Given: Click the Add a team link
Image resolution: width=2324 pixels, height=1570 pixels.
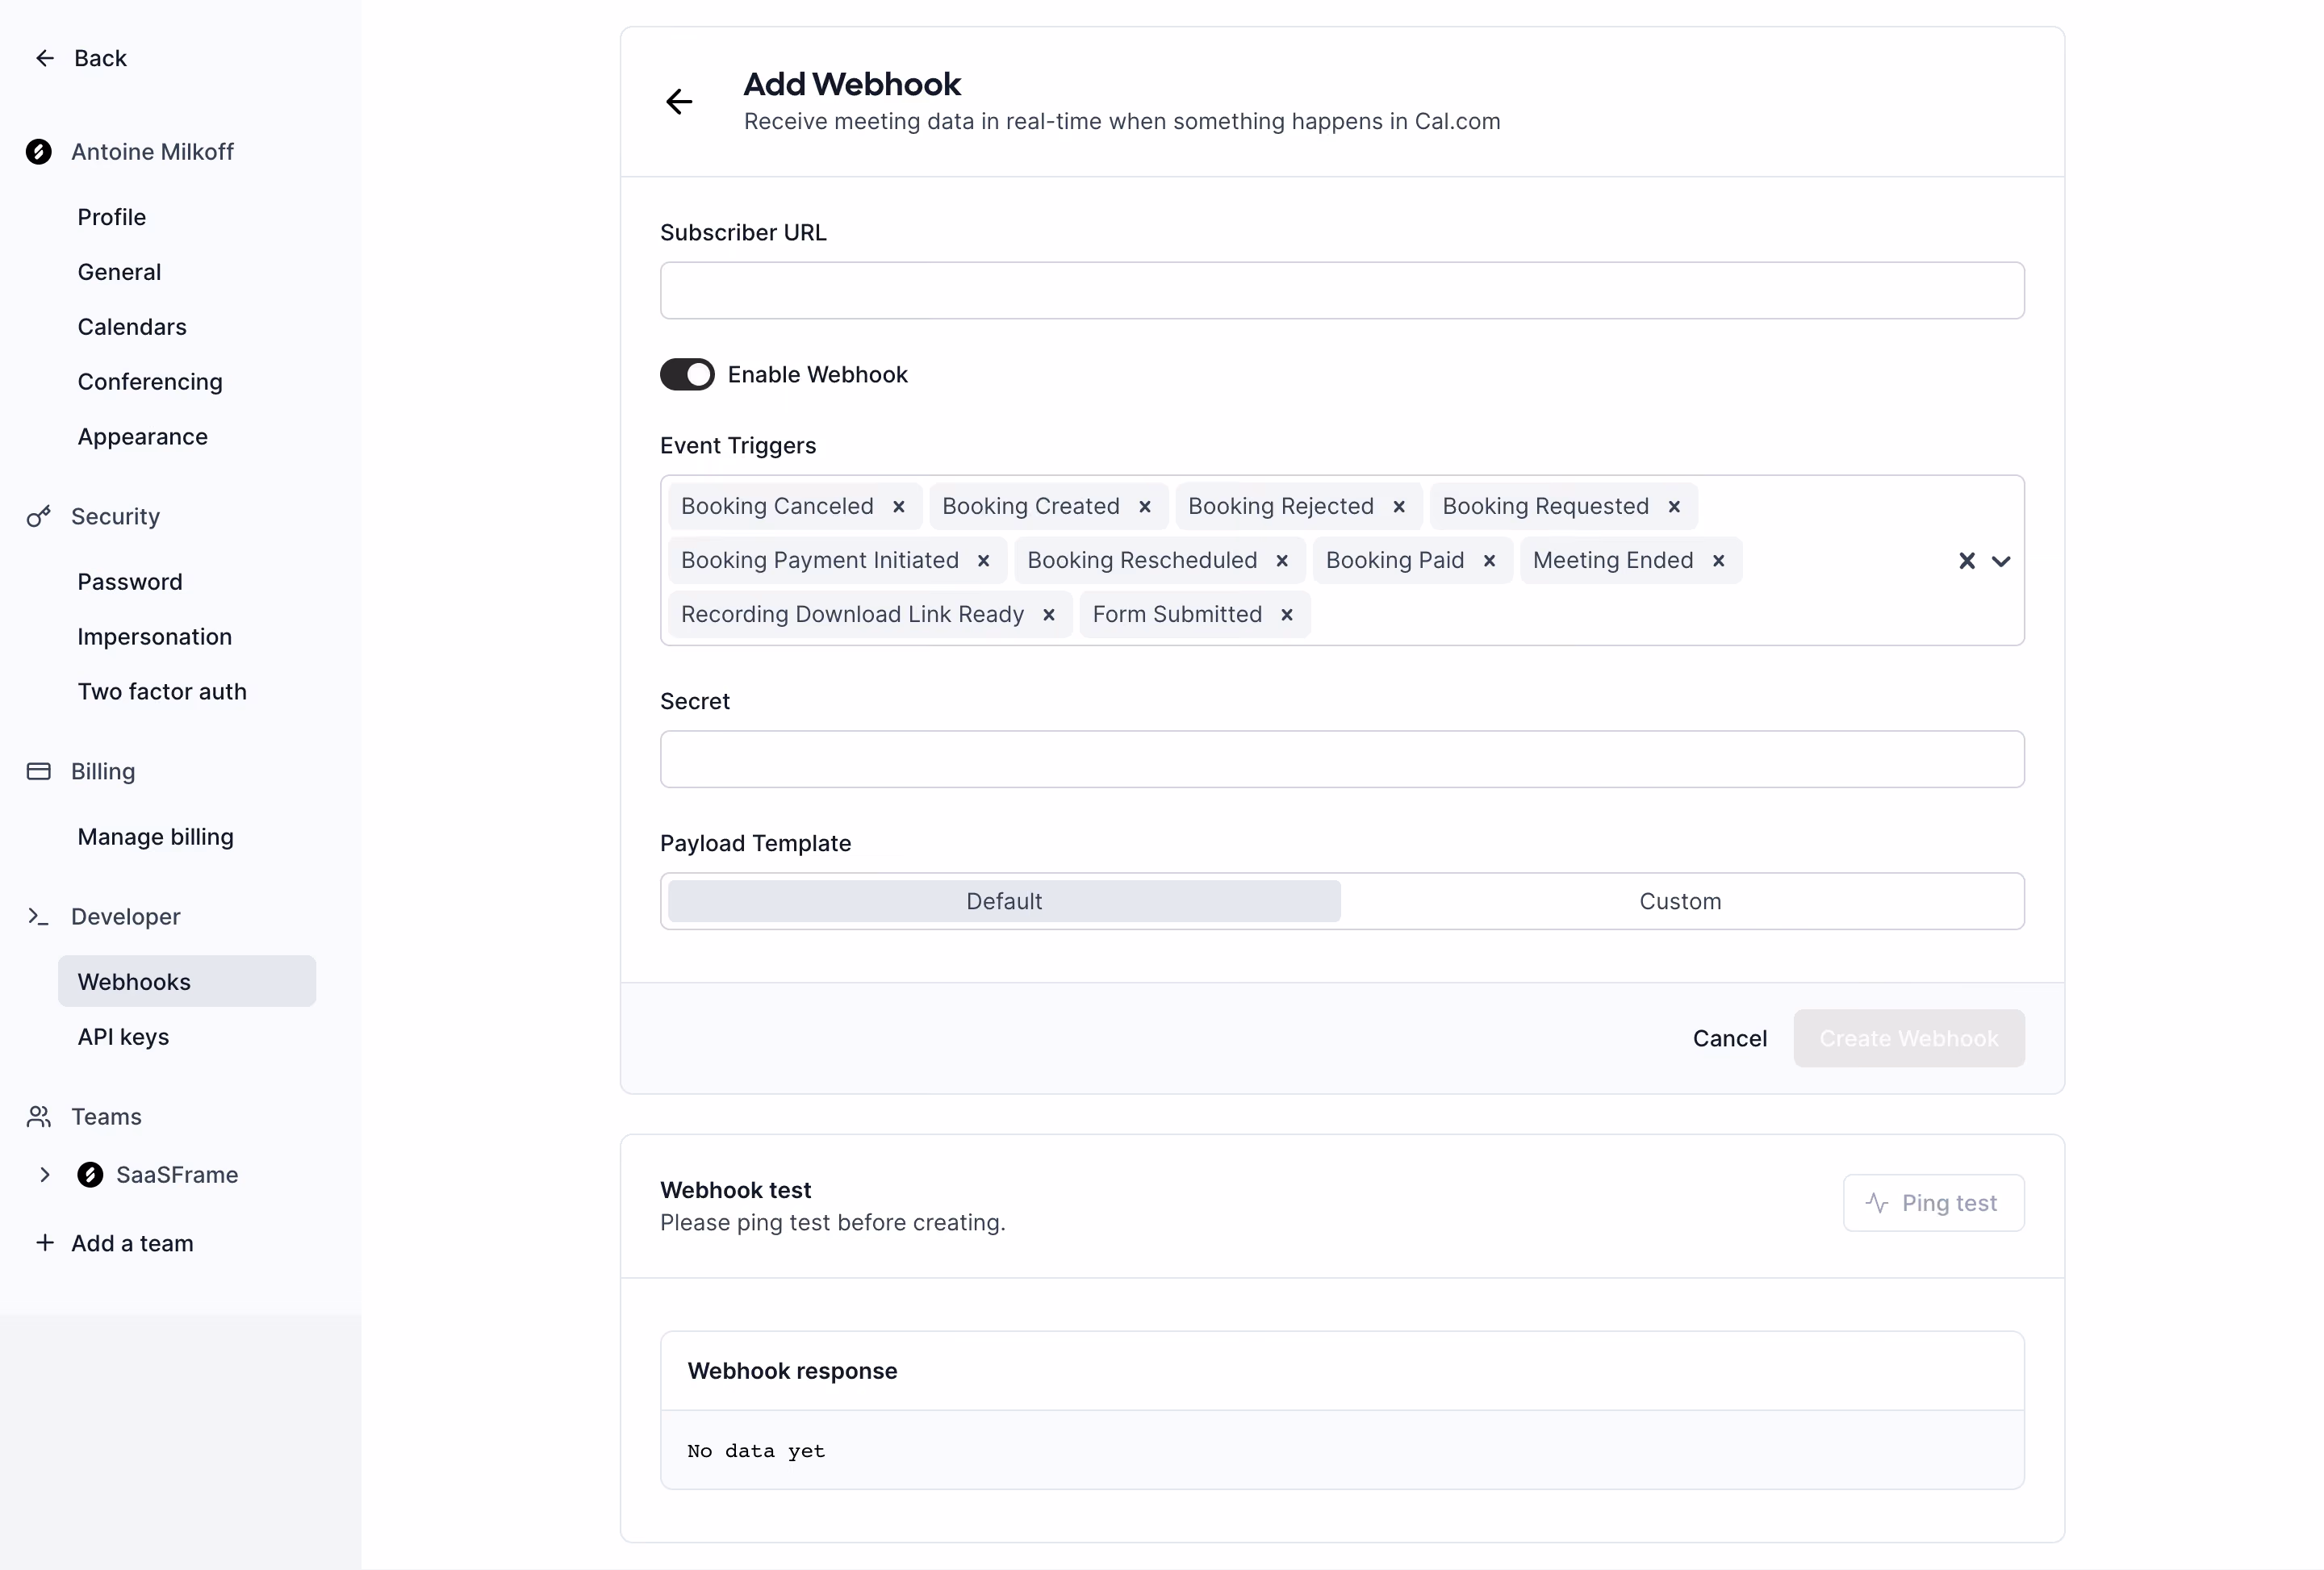Looking at the screenshot, I should (x=132, y=1243).
